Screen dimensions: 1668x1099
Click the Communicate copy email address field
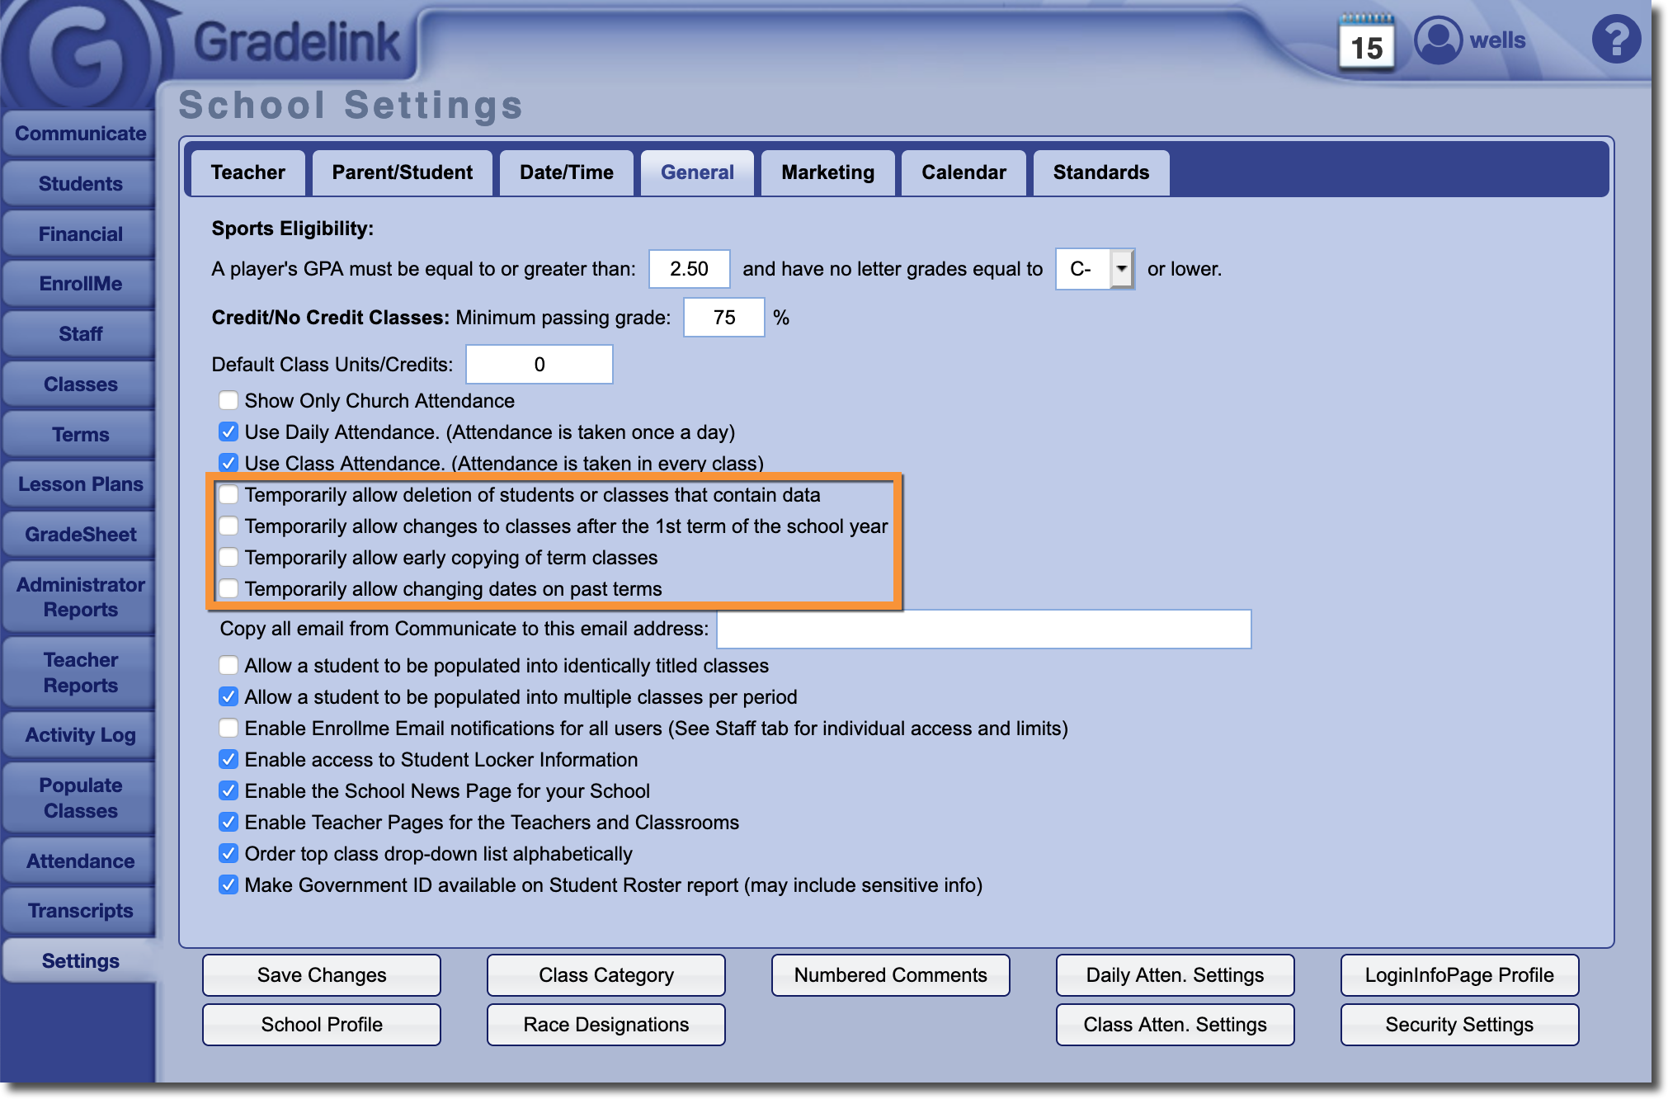tap(983, 630)
